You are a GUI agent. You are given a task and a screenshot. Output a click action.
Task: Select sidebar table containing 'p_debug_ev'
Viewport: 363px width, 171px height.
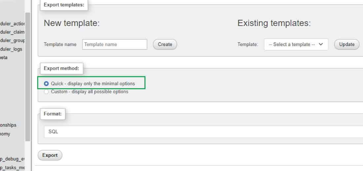[13, 159]
